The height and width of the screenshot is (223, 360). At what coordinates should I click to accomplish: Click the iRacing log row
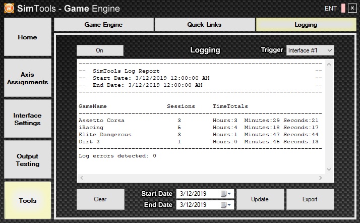[199, 128]
